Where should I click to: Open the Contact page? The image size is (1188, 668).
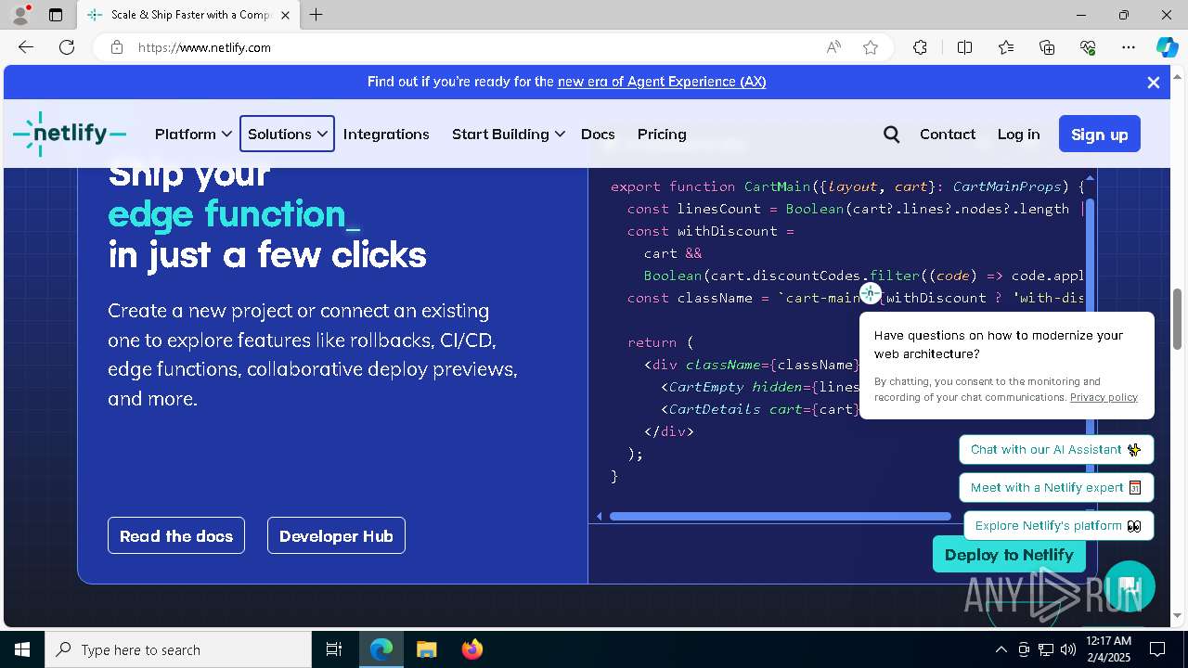[948, 135]
